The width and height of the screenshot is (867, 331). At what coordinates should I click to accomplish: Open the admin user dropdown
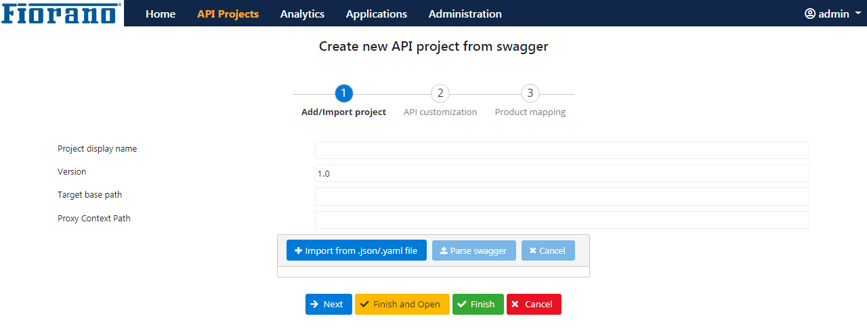click(x=832, y=14)
